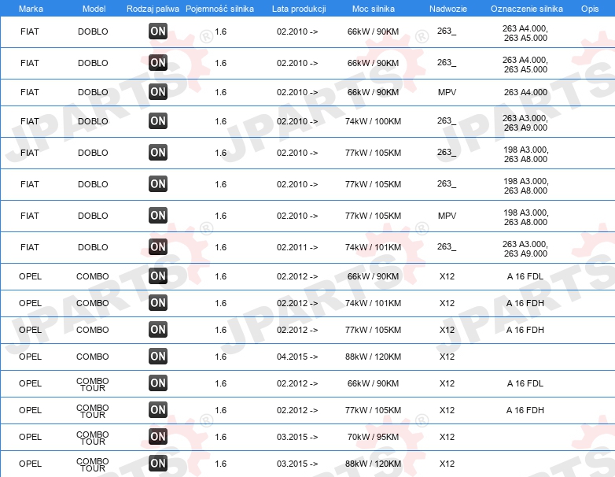Click the ON icon in the 74kW / 100KM row

158,121
